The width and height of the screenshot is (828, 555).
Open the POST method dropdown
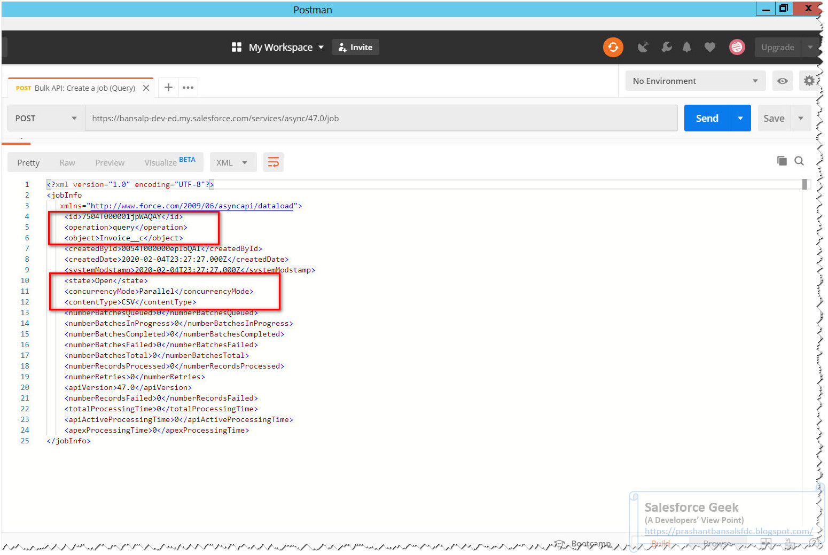(46, 118)
